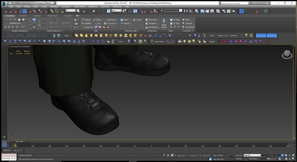Switch to the Freeform ribbon tab
This screenshot has width=297, height=162.
[23, 16]
